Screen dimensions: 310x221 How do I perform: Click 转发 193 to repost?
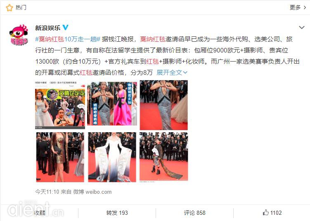coord(117,213)
